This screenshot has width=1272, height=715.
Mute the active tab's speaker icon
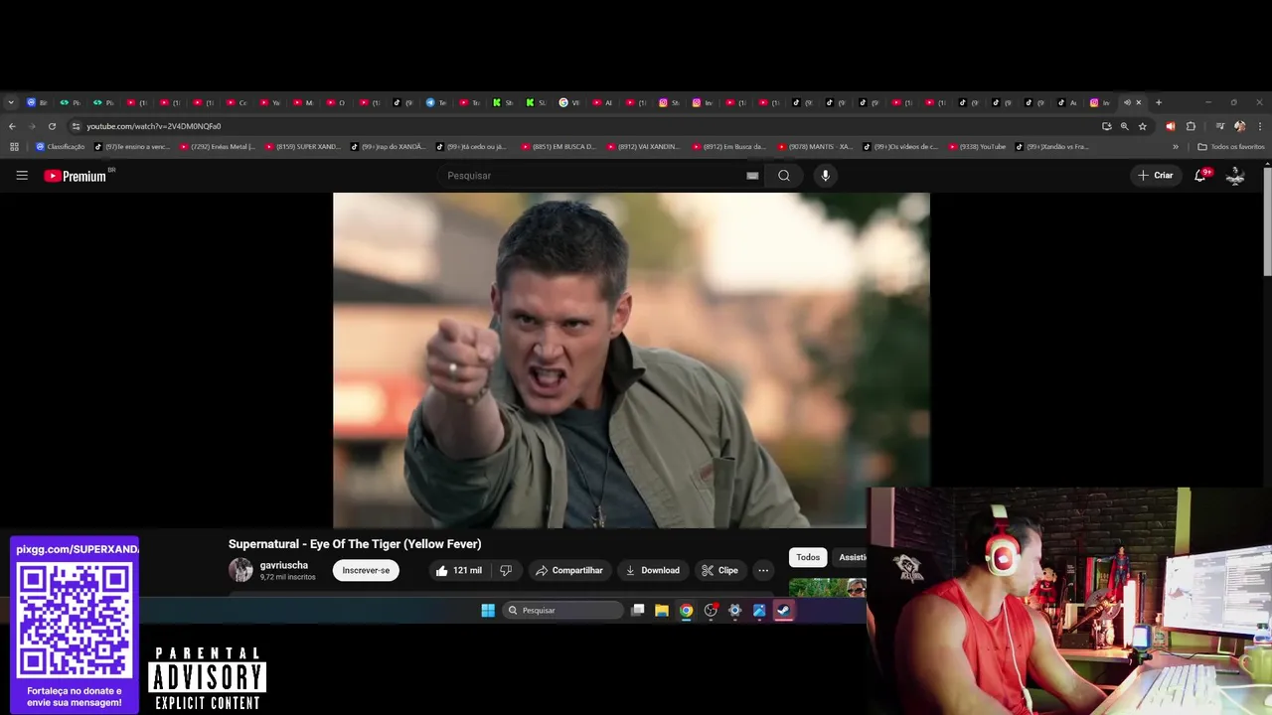1127,102
